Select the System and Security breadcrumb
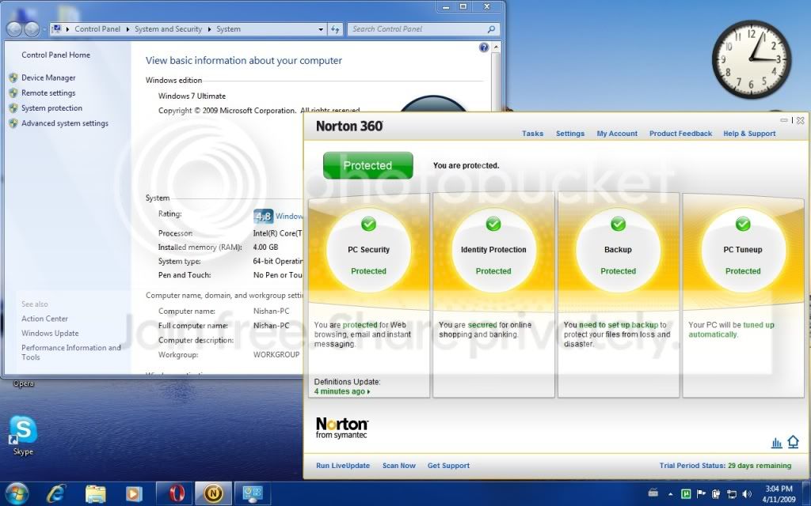 point(168,29)
